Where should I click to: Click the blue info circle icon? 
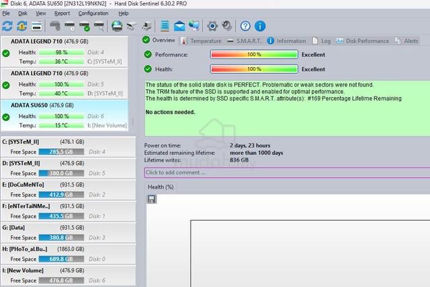click(260, 26)
